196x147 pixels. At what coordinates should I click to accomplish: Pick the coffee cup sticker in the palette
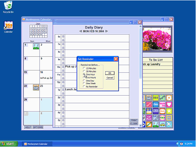point(149,98)
